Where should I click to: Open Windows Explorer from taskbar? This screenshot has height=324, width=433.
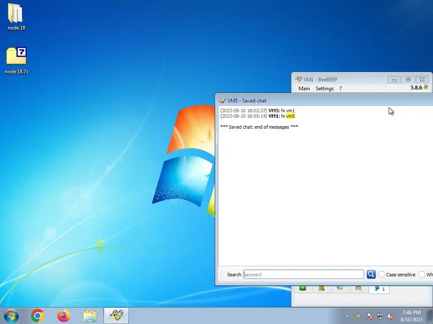pyautogui.click(x=90, y=316)
